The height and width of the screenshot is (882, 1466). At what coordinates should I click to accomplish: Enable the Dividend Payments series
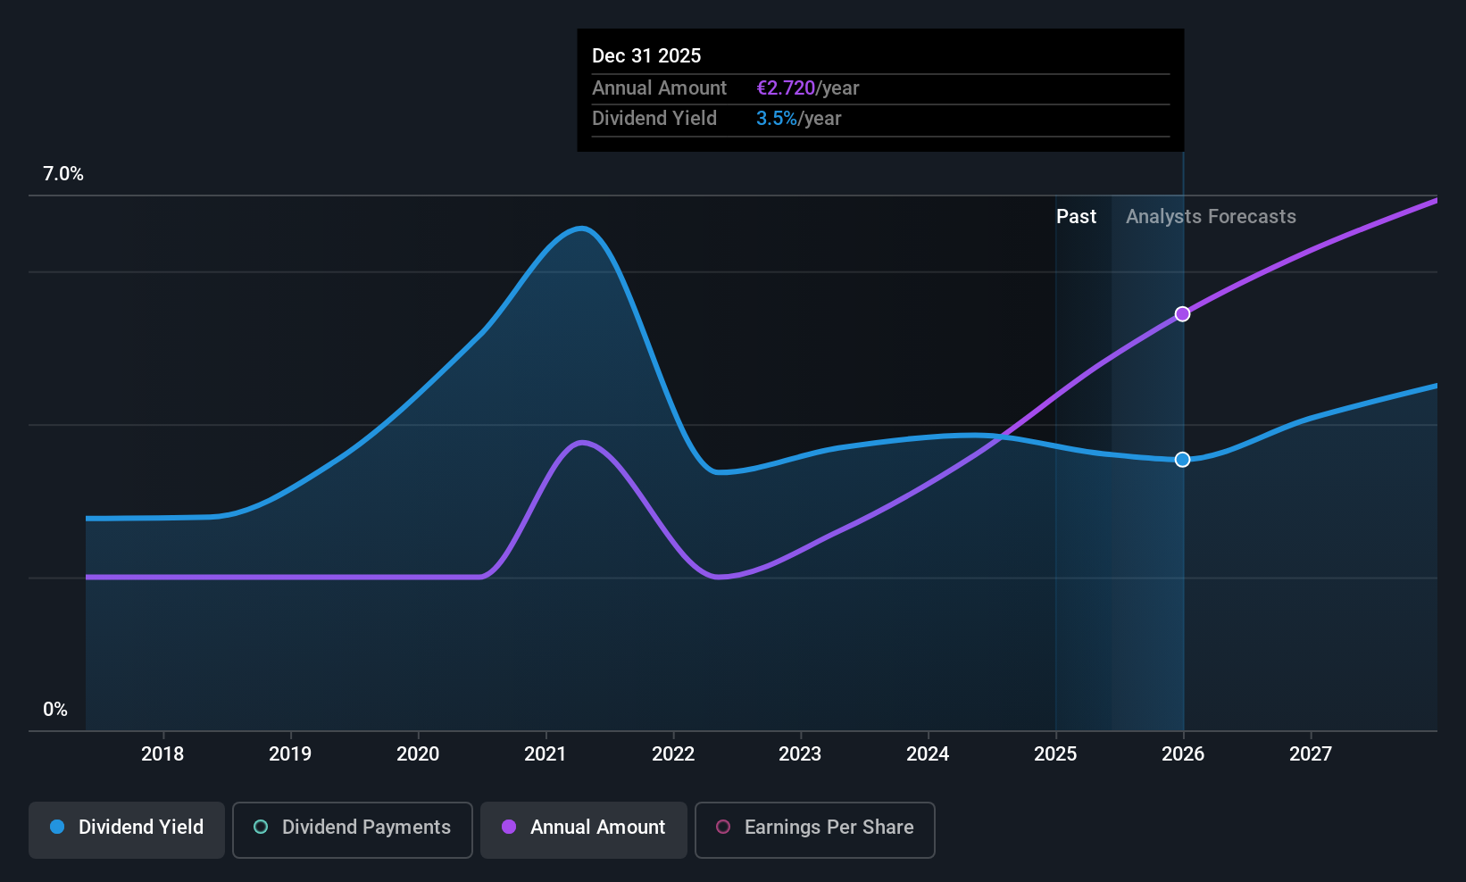click(353, 830)
